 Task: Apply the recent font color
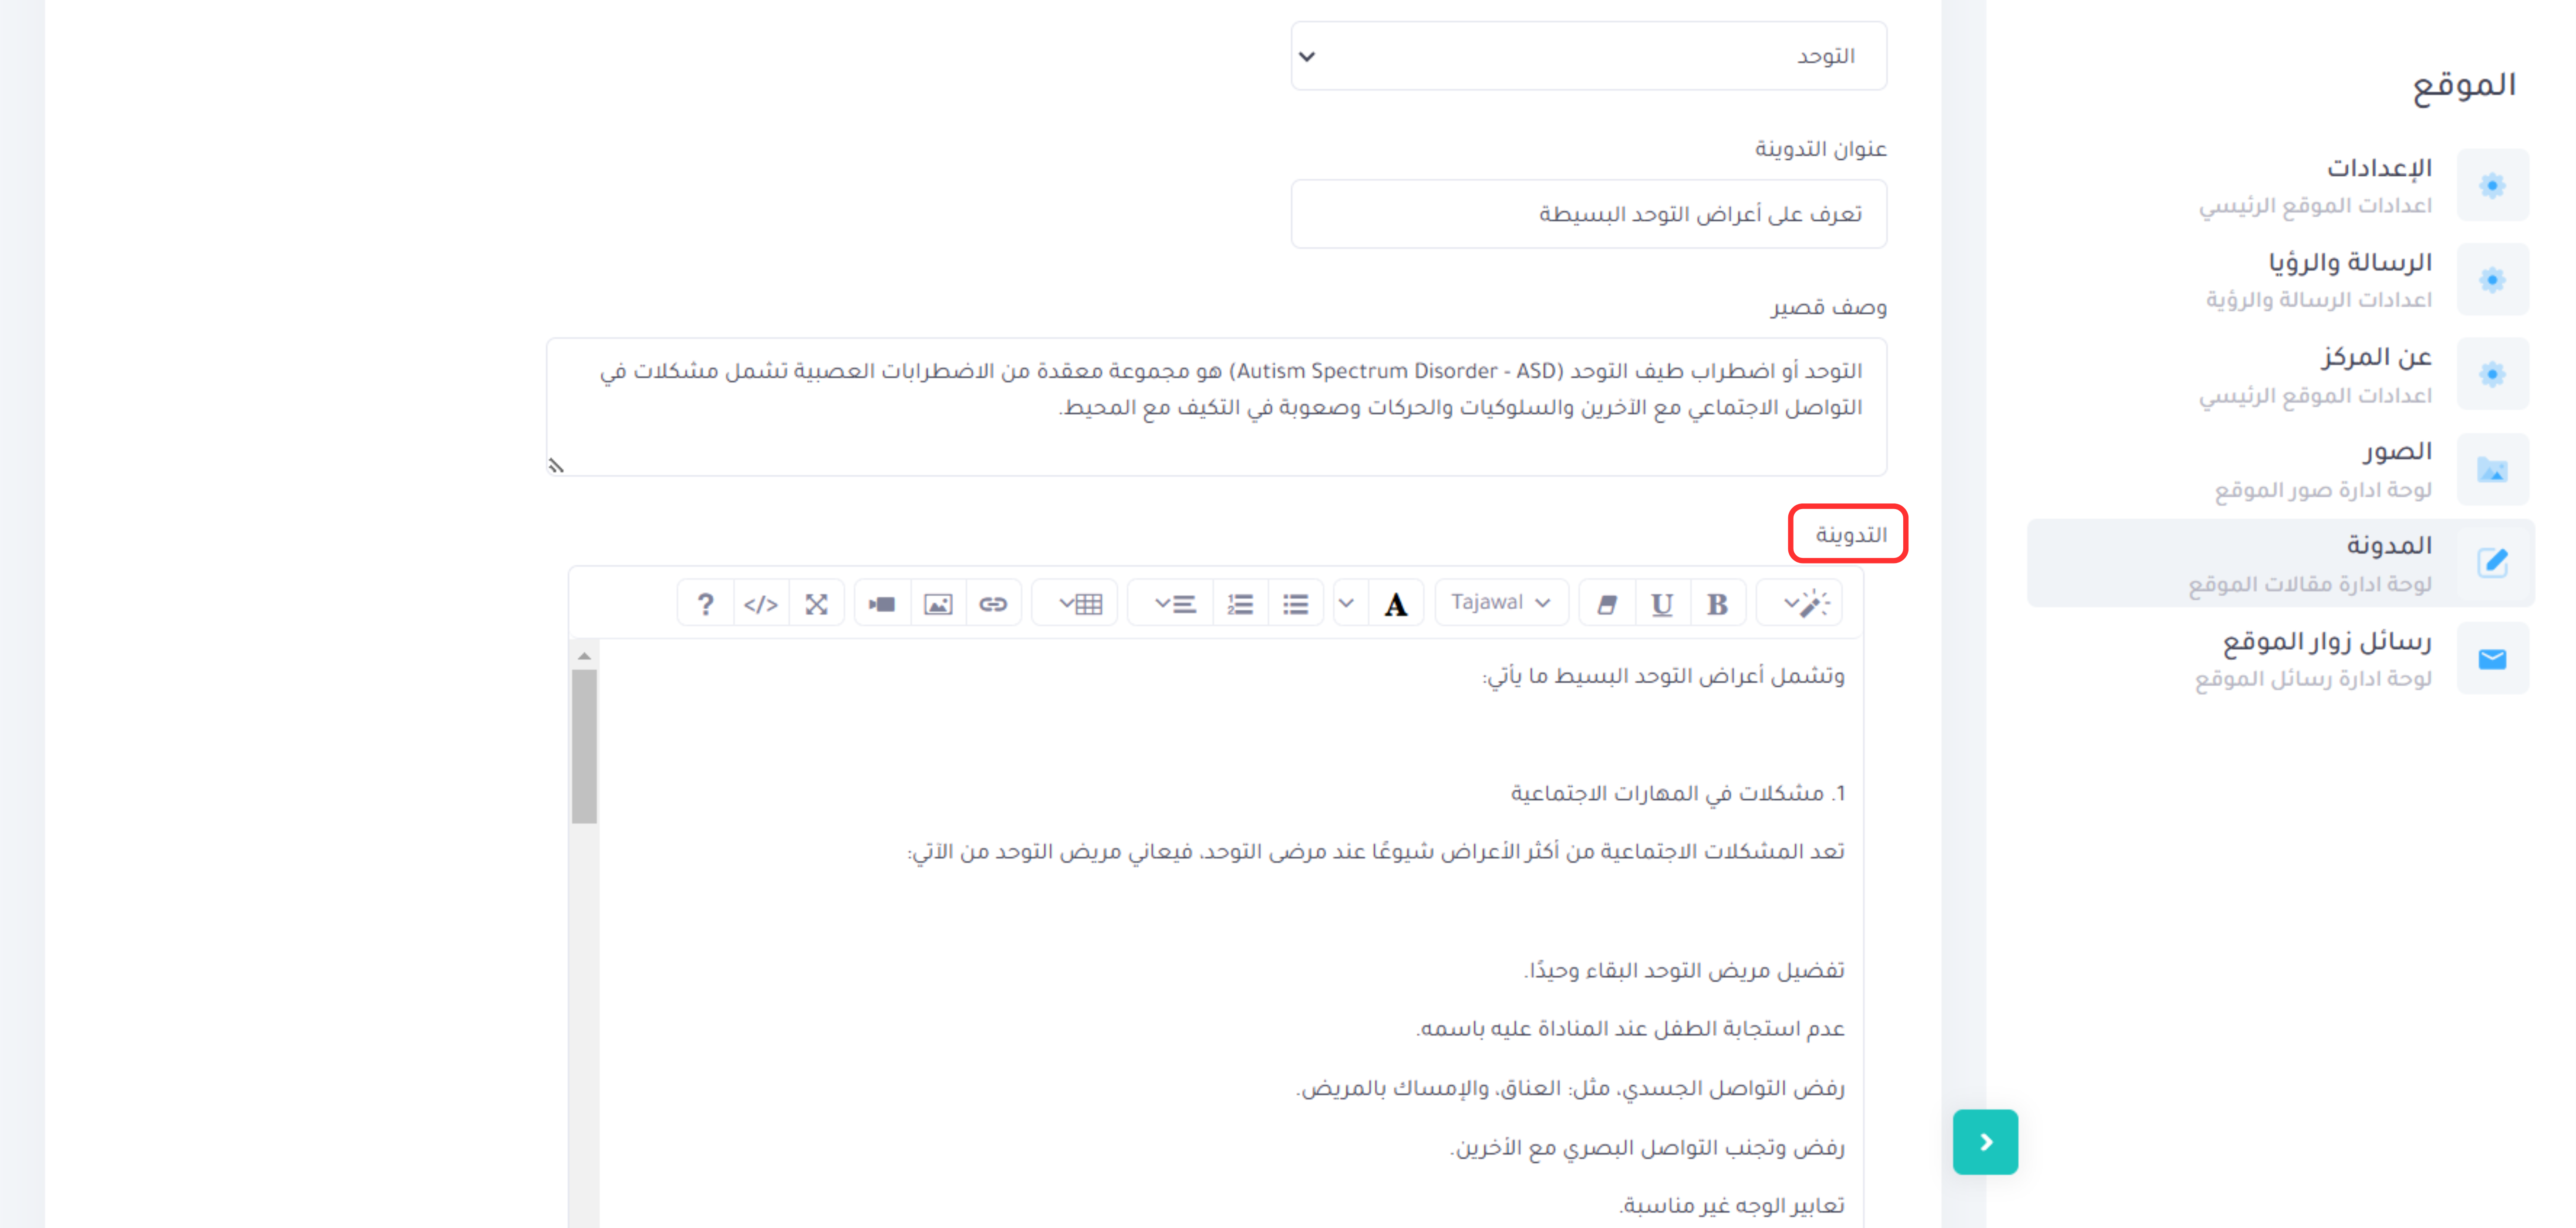click(1395, 604)
